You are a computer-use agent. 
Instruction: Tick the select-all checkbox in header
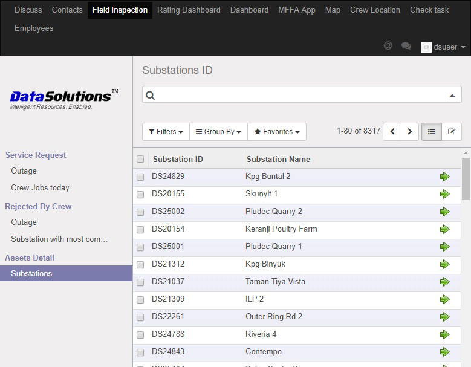tap(140, 160)
